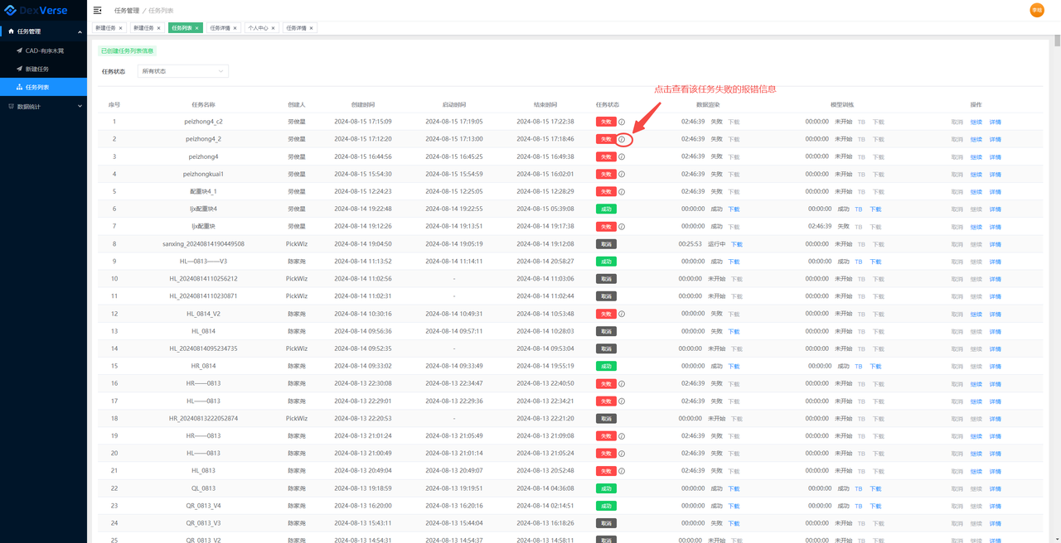Image resolution: width=1061 pixels, height=543 pixels.
Task: Click info icon next to HL_0814_V2 failed status
Action: click(x=622, y=314)
